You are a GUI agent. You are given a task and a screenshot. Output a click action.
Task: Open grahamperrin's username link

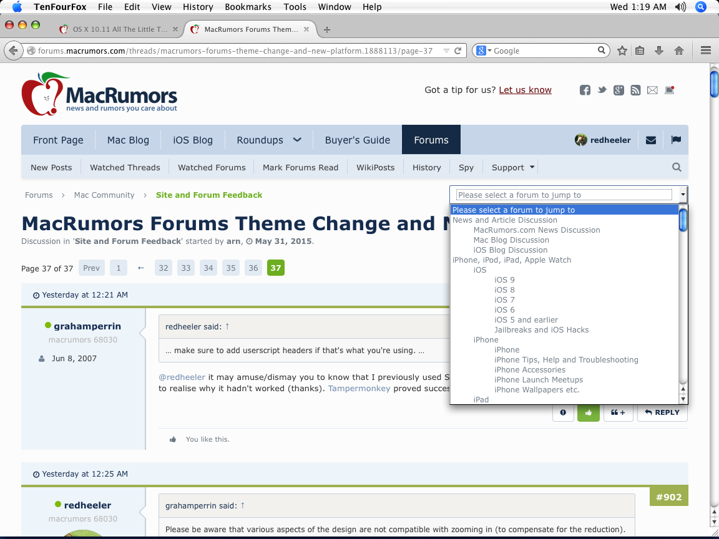click(x=87, y=326)
